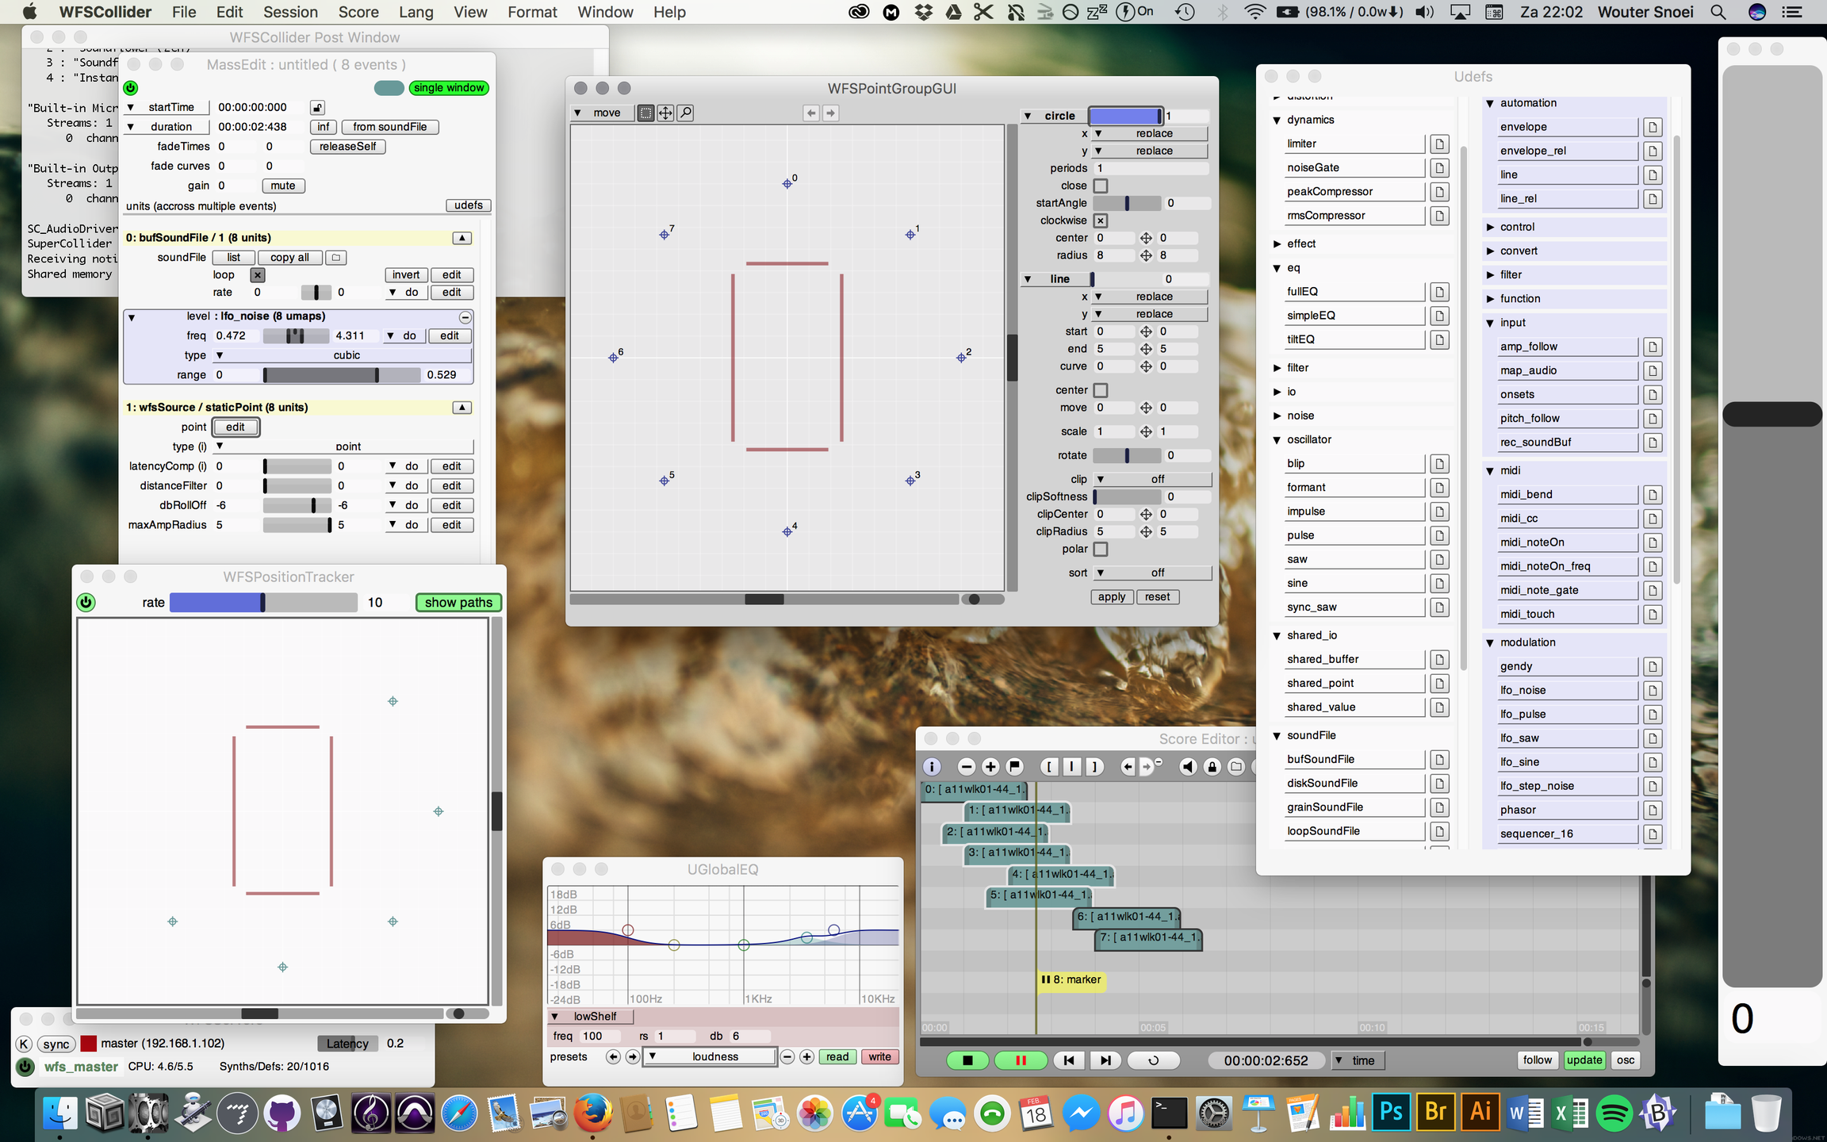This screenshot has width=1827, height=1142.
Task: Click the flag marker icon in Score Editor
Action: [1014, 766]
